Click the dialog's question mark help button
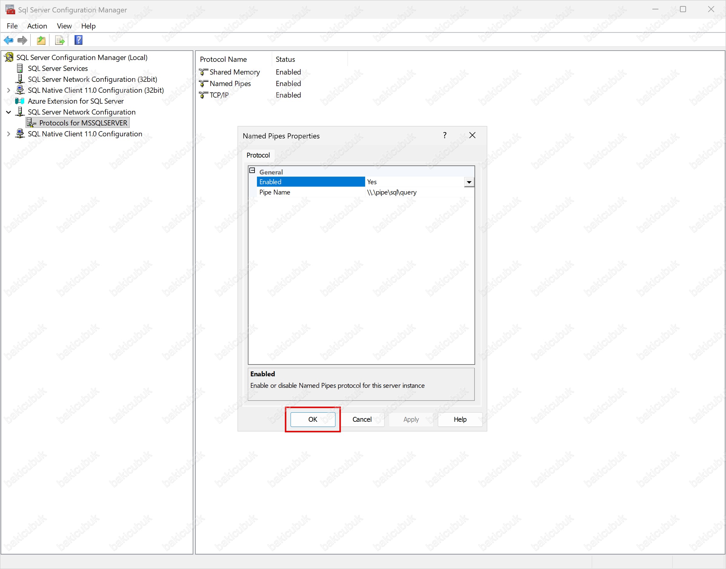 coord(445,135)
